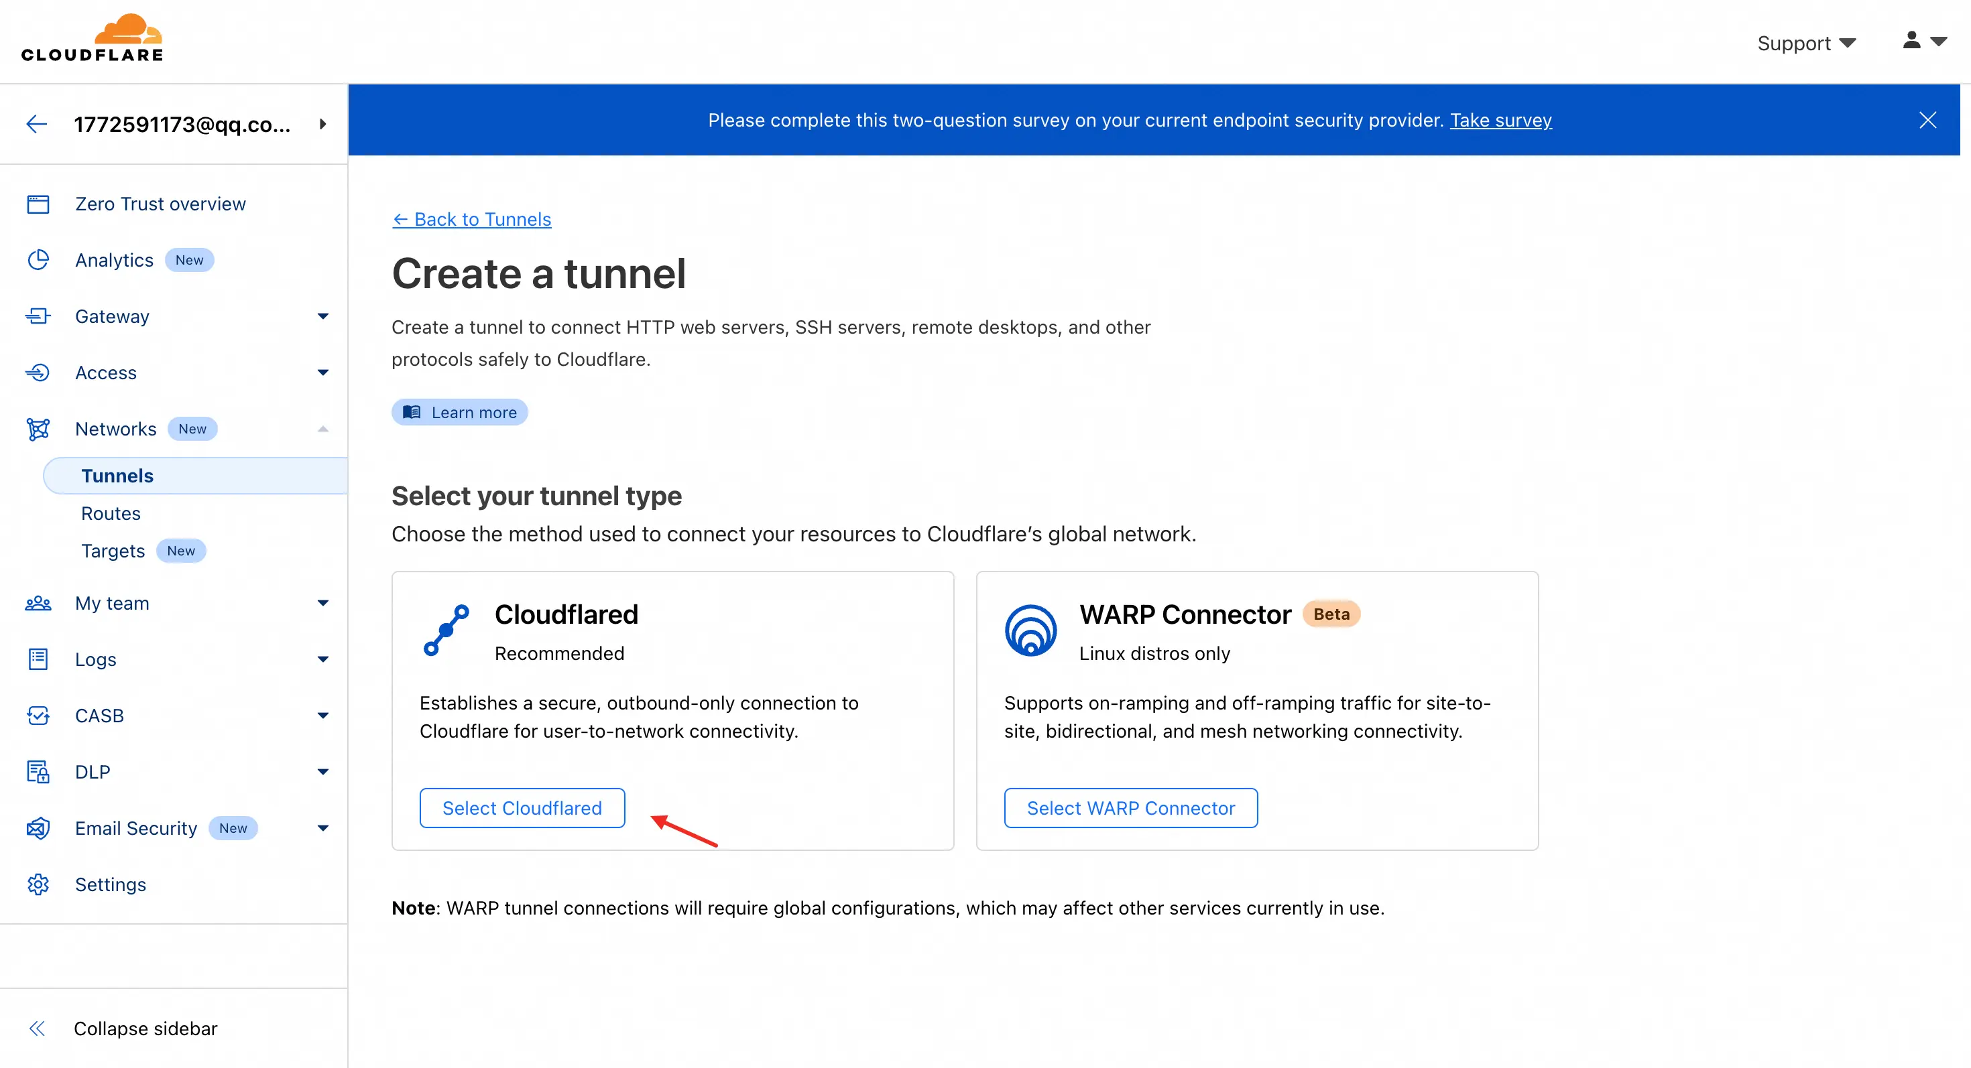Click the Cloudflare logo

click(92, 38)
